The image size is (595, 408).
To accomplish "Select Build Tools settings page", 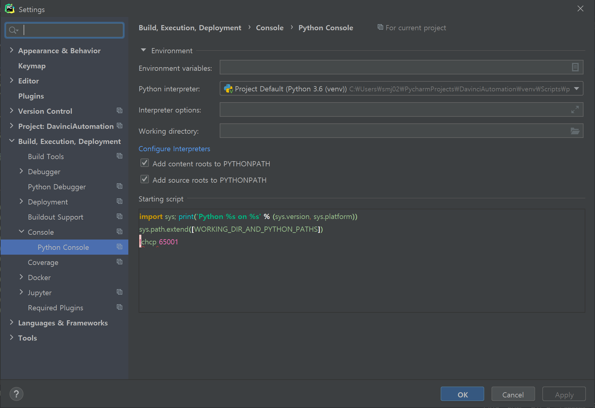I will click(46, 157).
